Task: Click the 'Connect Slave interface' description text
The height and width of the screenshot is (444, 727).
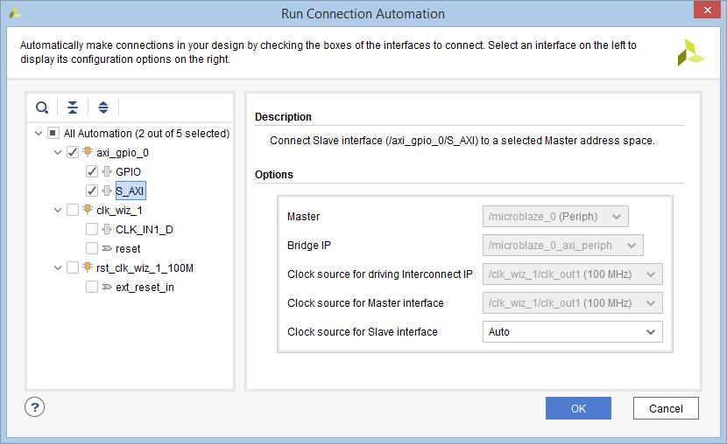Action: pos(462,141)
